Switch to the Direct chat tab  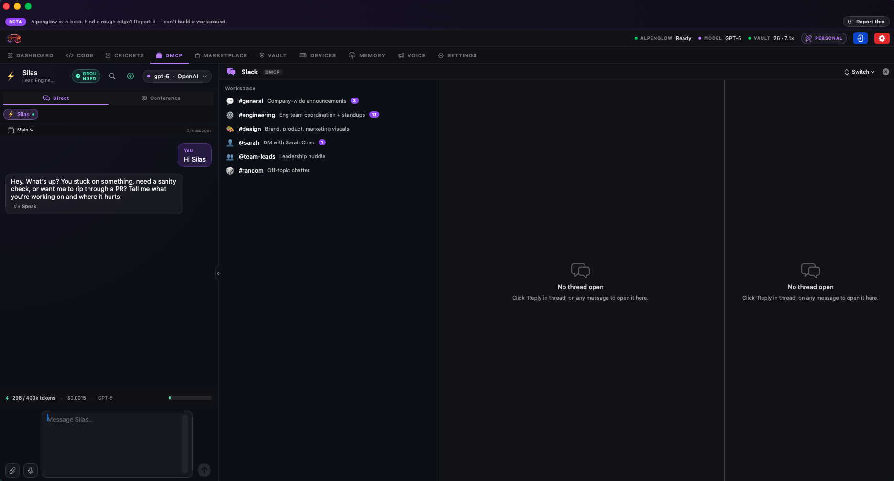(56, 98)
